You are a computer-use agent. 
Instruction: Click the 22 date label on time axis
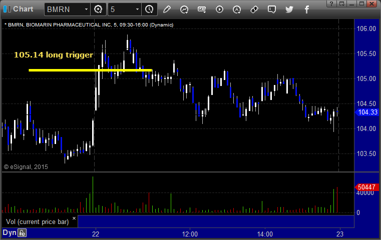coord(96,234)
